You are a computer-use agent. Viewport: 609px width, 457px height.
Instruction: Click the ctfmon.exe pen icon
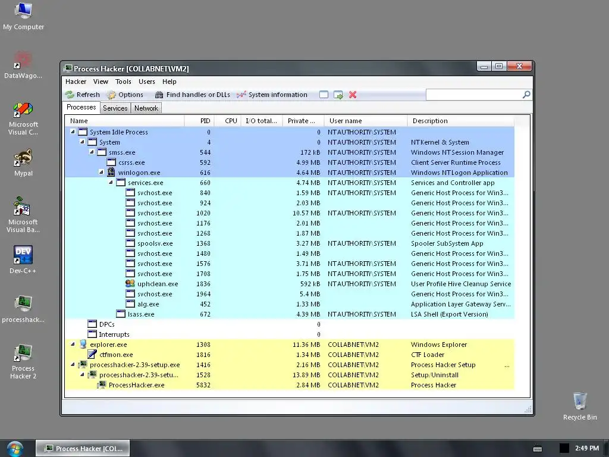click(92, 355)
